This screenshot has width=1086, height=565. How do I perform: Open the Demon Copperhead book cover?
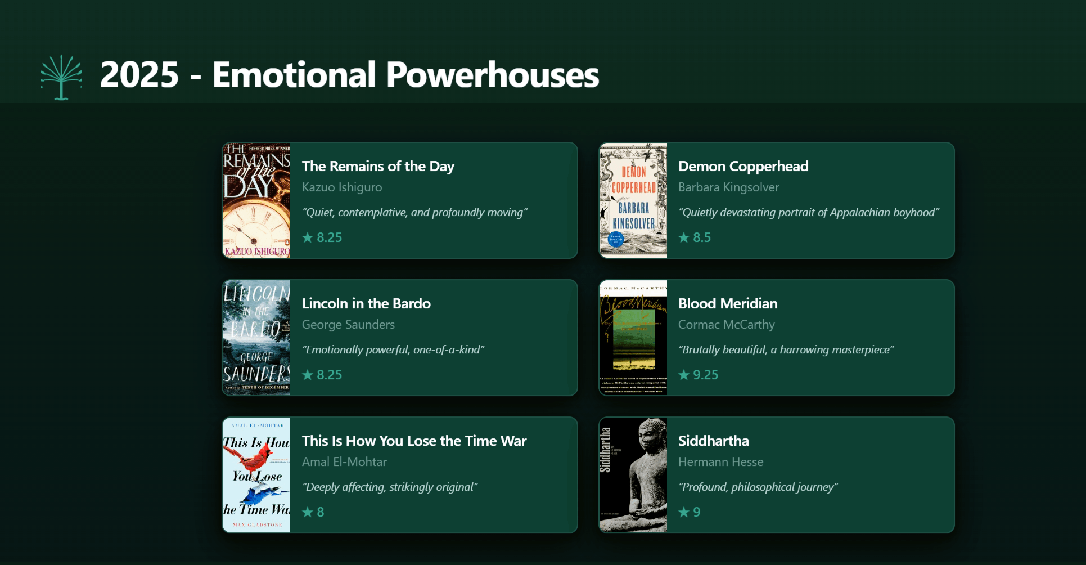633,200
